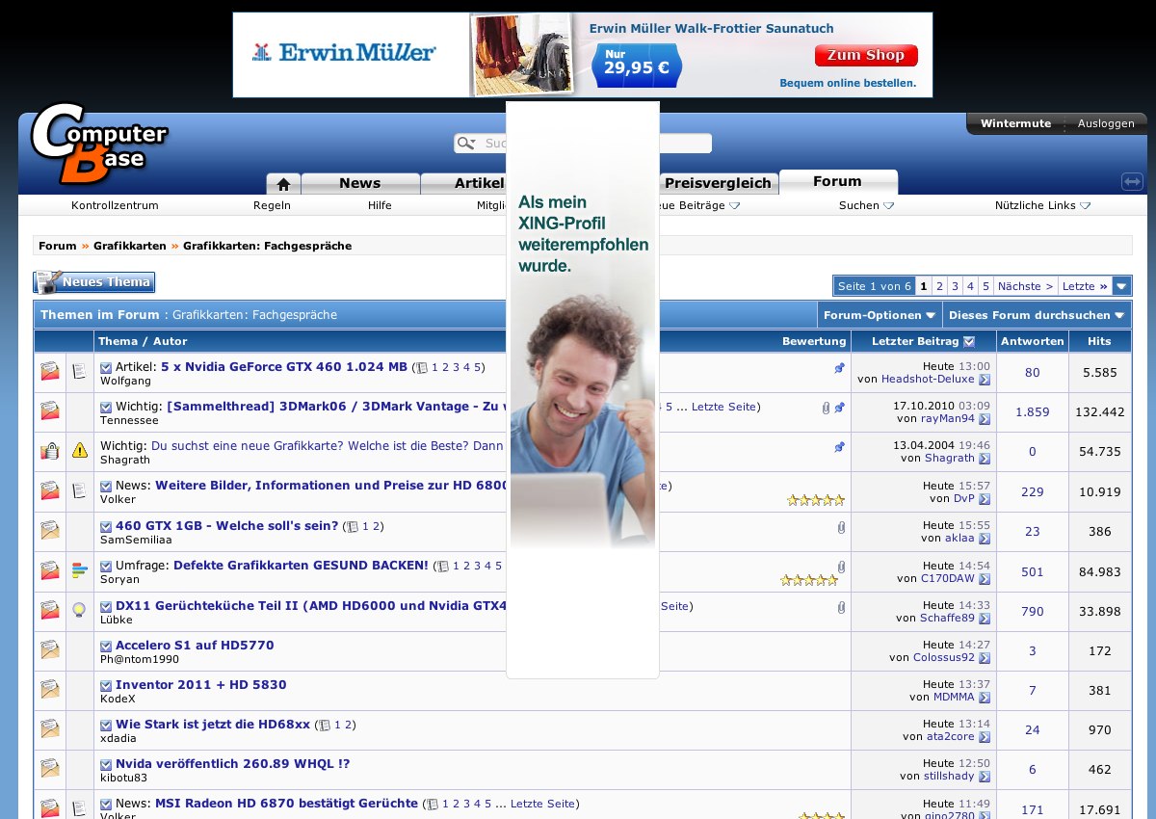Click pin icon in Shagrath's important thread row
Viewport: 1156px width, 819px height.
coord(840,447)
